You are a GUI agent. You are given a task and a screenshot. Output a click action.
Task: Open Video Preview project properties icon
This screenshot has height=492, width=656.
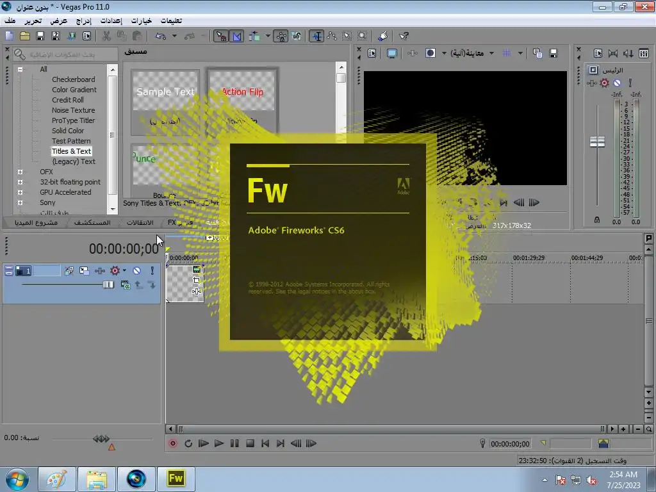(x=372, y=53)
